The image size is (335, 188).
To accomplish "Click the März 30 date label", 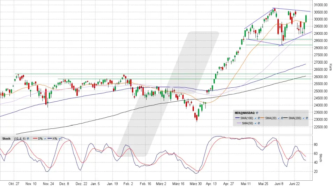I will pos(195,184).
